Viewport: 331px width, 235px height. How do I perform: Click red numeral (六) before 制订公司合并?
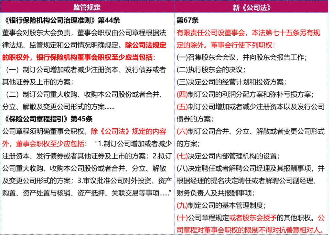[x=182, y=131]
